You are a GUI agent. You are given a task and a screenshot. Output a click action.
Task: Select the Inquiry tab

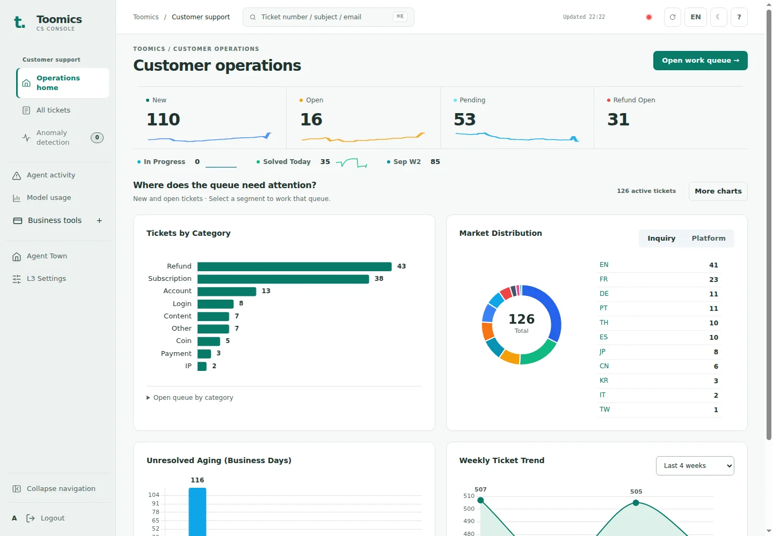pyautogui.click(x=661, y=239)
